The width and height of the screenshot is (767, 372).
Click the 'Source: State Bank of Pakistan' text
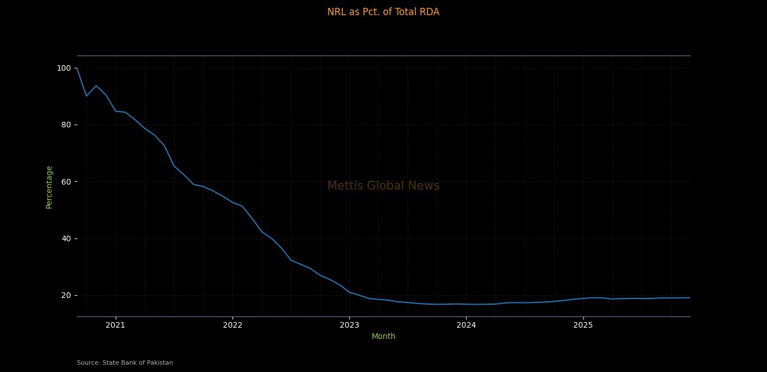pyautogui.click(x=125, y=362)
